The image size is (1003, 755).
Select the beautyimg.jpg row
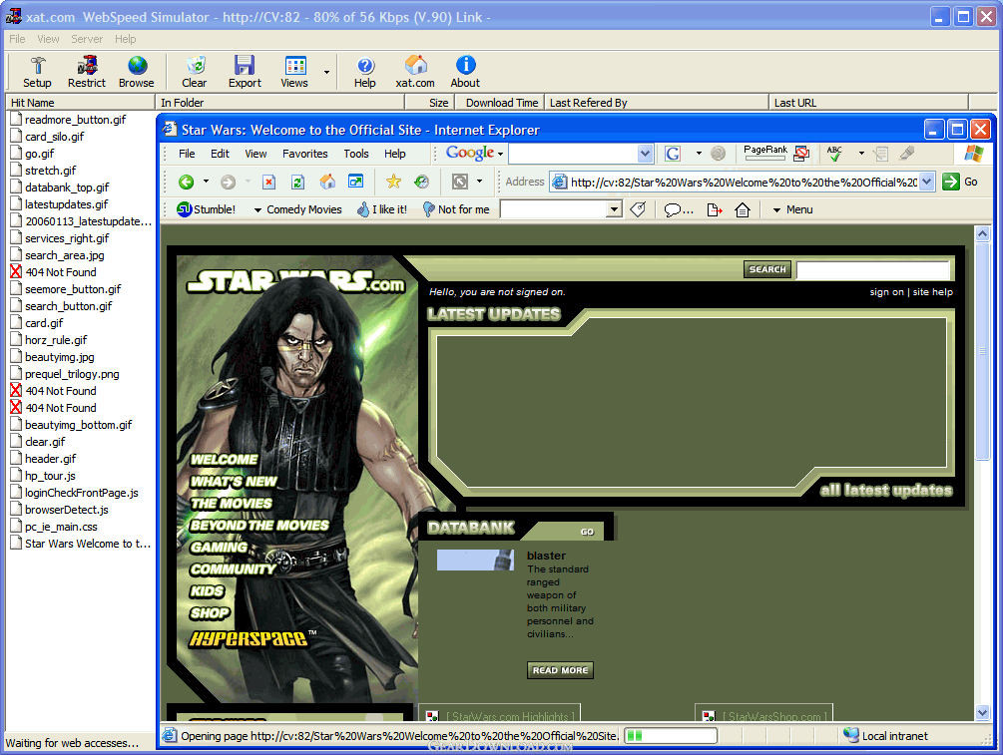tap(60, 357)
